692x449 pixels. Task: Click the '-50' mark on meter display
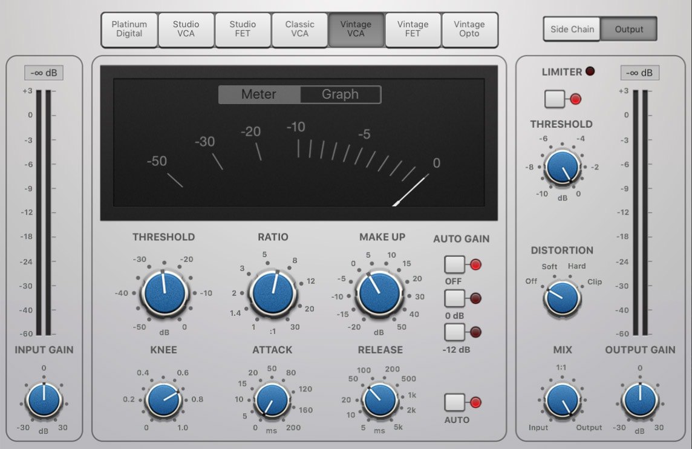pos(157,161)
